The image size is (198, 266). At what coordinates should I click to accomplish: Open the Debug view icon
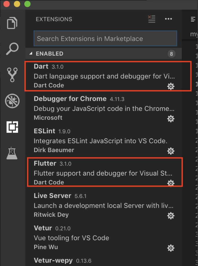point(12,101)
